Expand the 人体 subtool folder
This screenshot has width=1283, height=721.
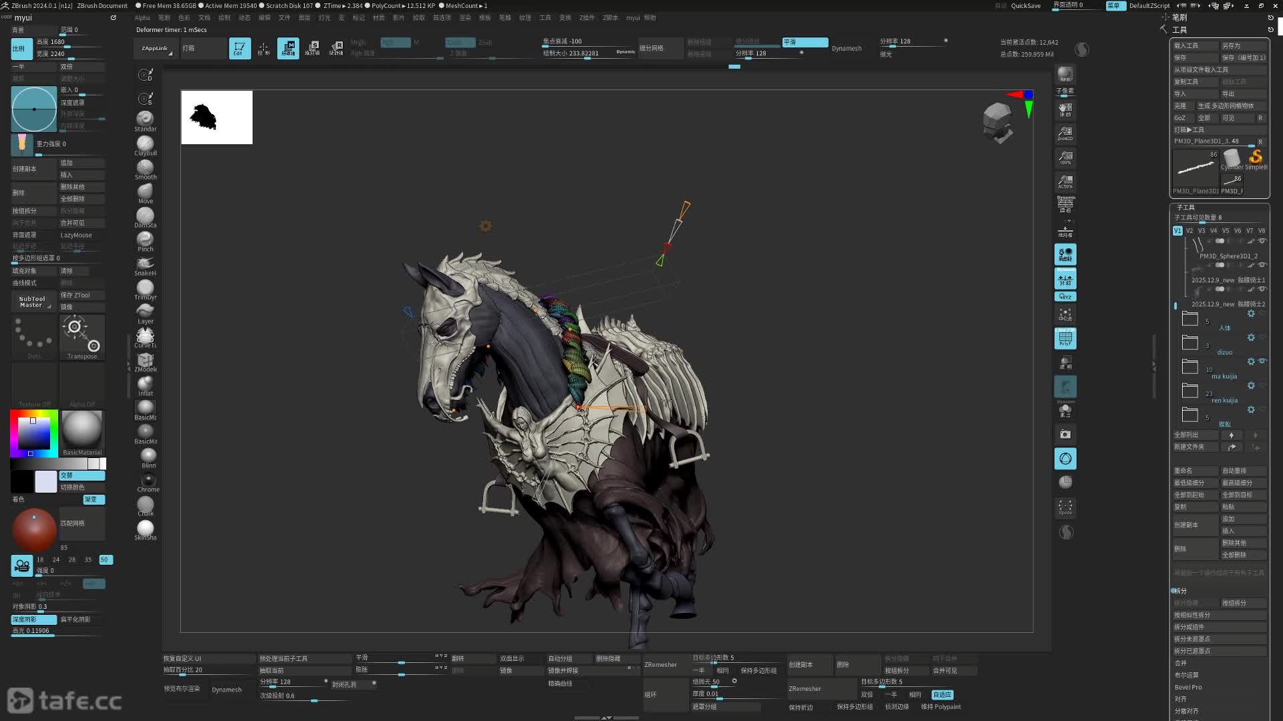click(x=1189, y=318)
